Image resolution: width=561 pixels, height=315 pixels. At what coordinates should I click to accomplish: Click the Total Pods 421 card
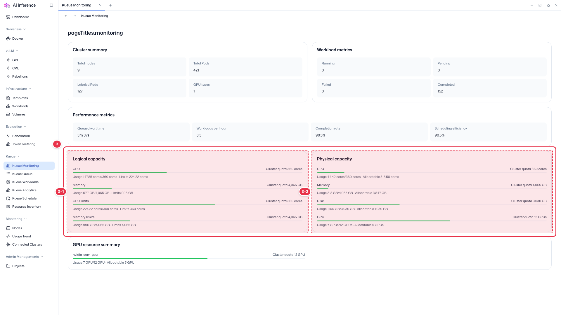pos(245,67)
